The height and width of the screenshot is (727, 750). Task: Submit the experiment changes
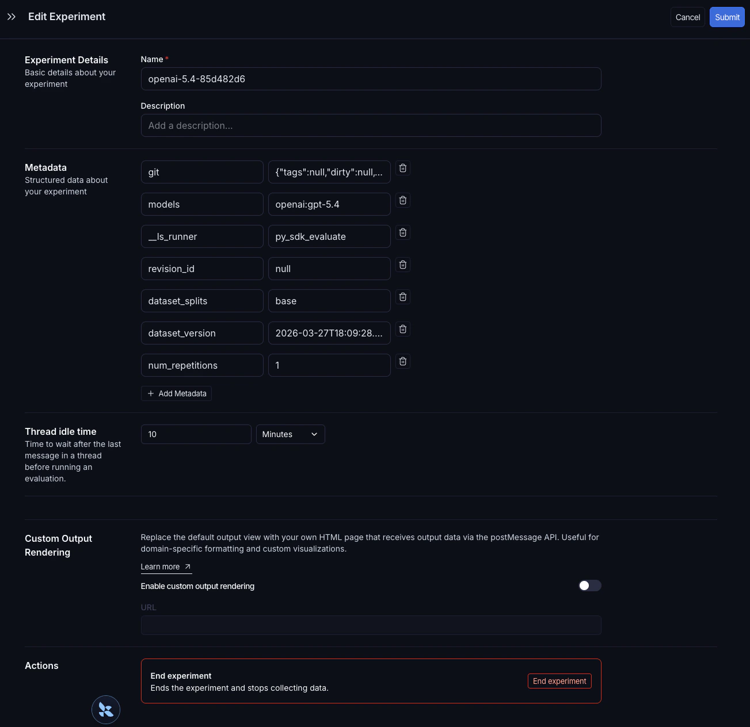(x=726, y=17)
